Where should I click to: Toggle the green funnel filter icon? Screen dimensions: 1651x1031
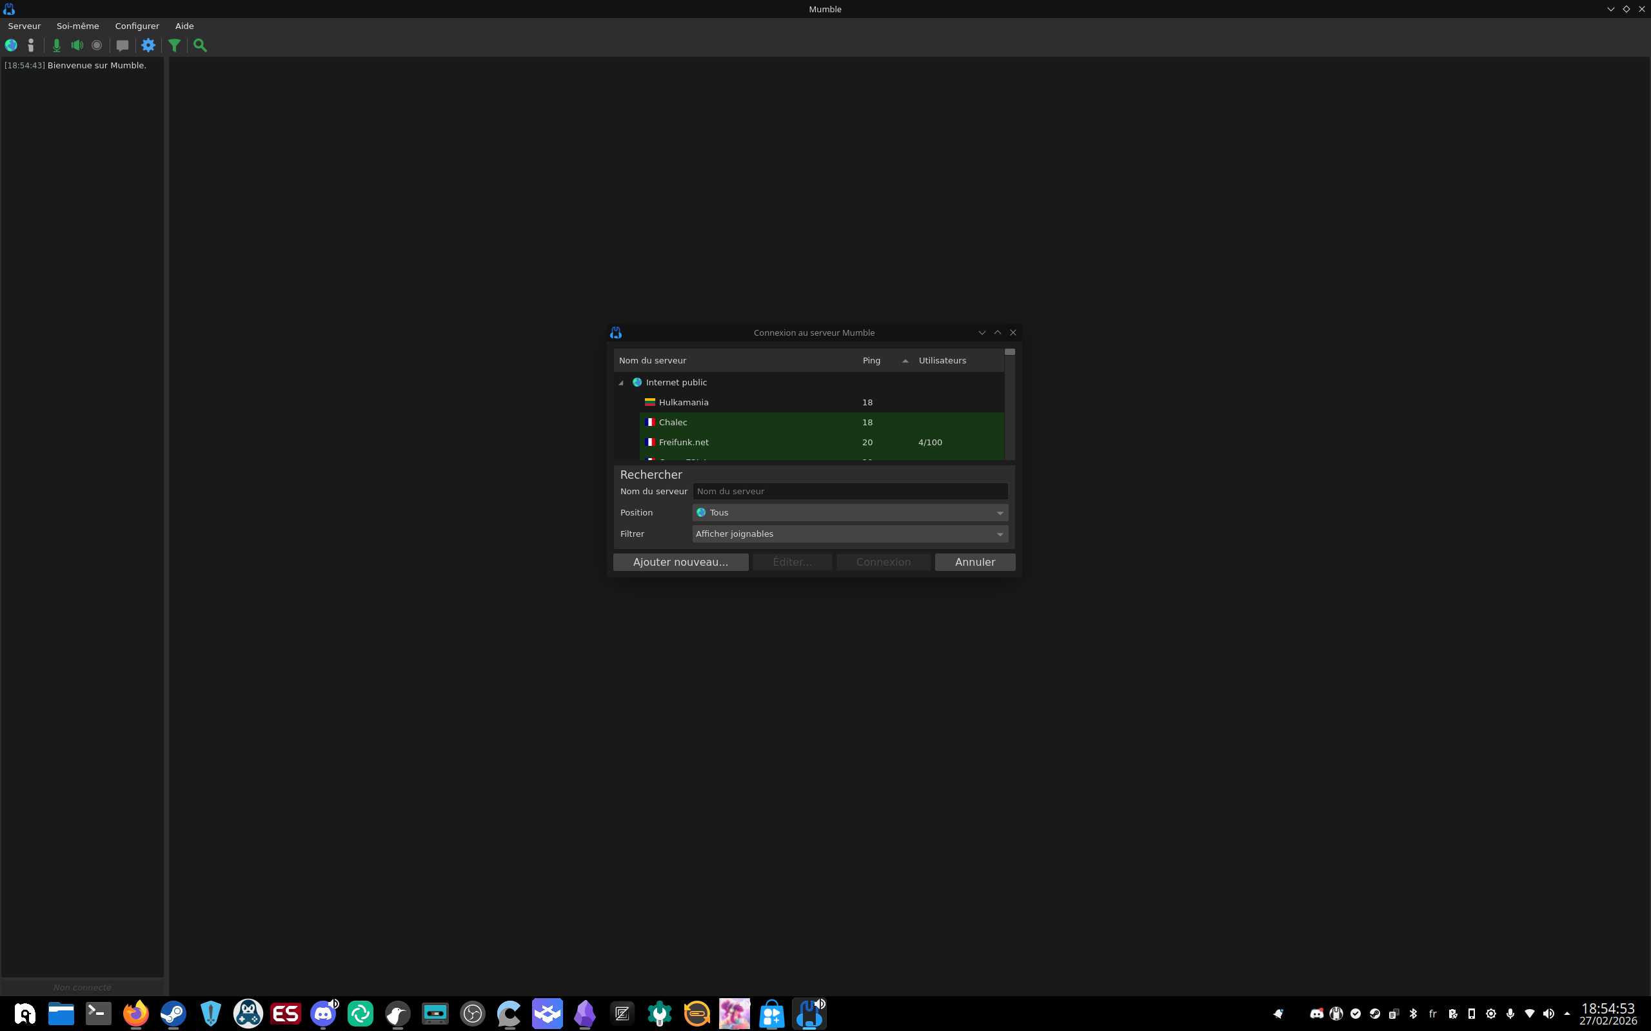point(175,45)
